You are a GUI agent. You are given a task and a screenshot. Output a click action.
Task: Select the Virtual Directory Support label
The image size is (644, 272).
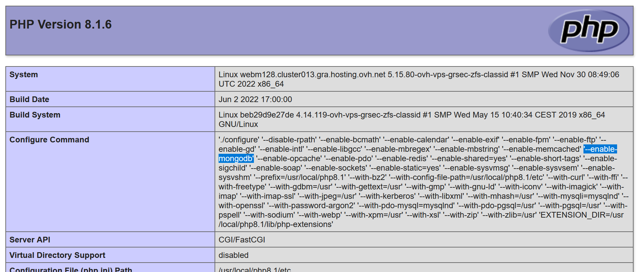57,255
